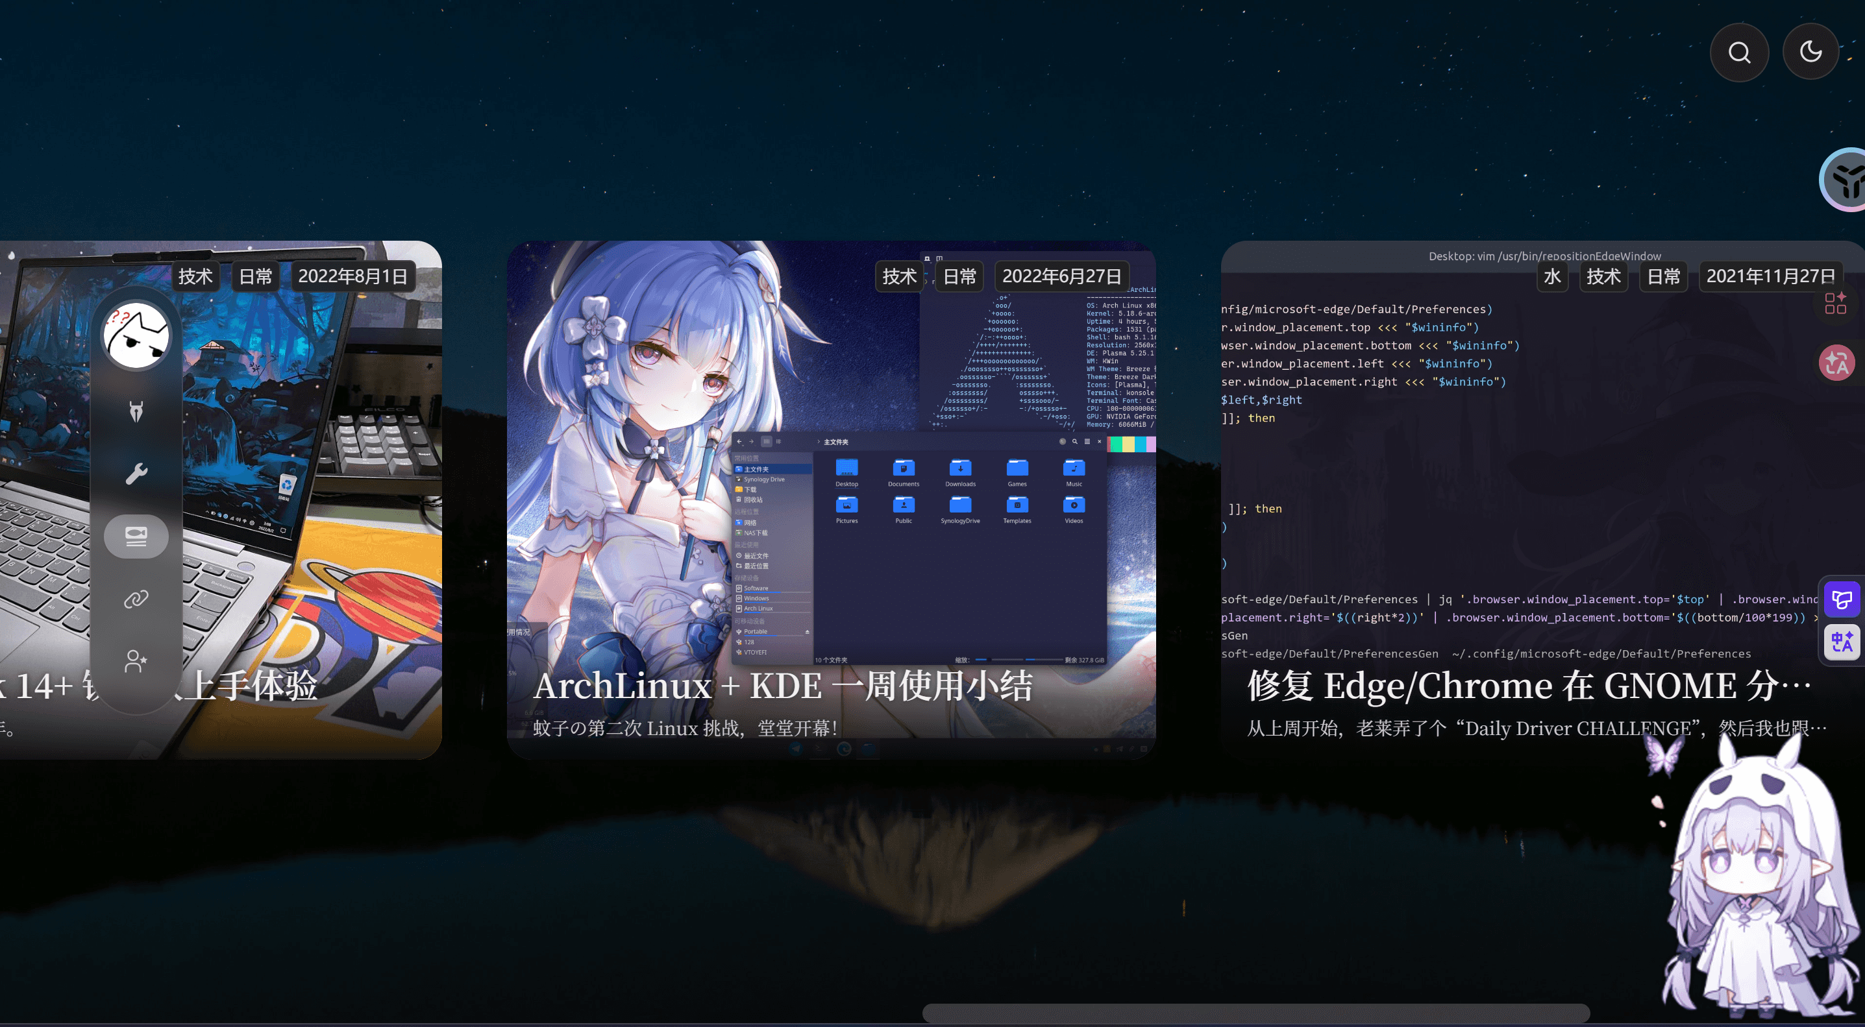This screenshot has width=1865, height=1027.
Task: Open the site search
Action: tap(1739, 52)
